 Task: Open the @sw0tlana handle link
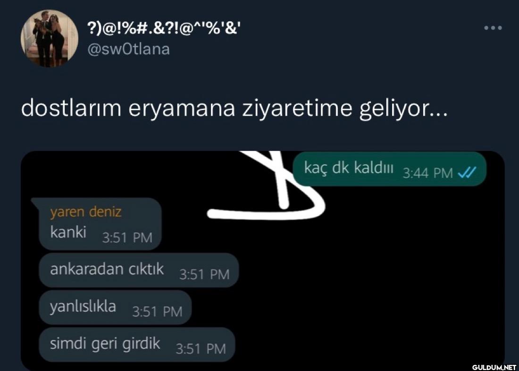128,49
